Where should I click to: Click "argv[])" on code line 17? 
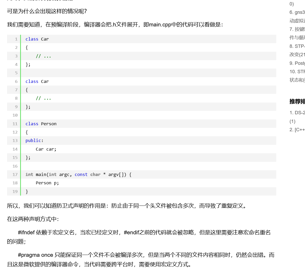(x=117, y=175)
